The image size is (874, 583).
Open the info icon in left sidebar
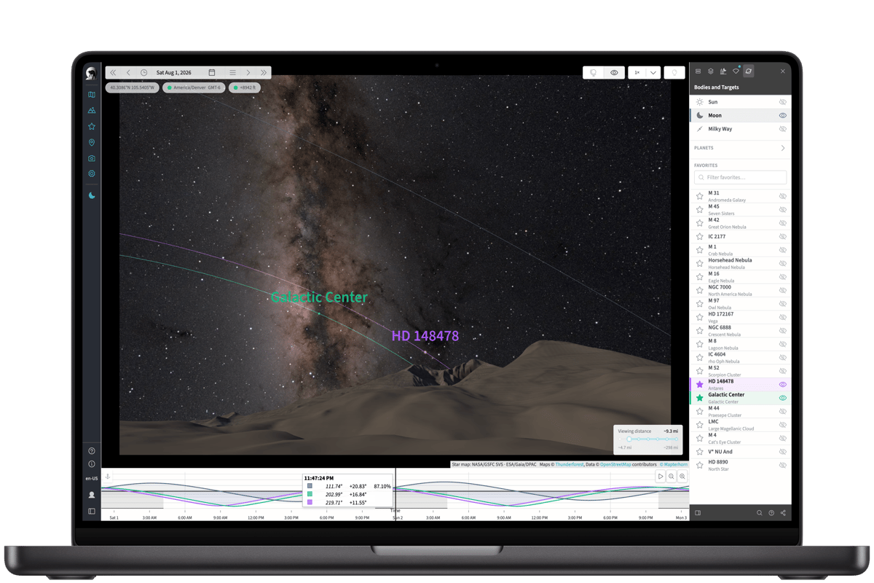point(92,464)
